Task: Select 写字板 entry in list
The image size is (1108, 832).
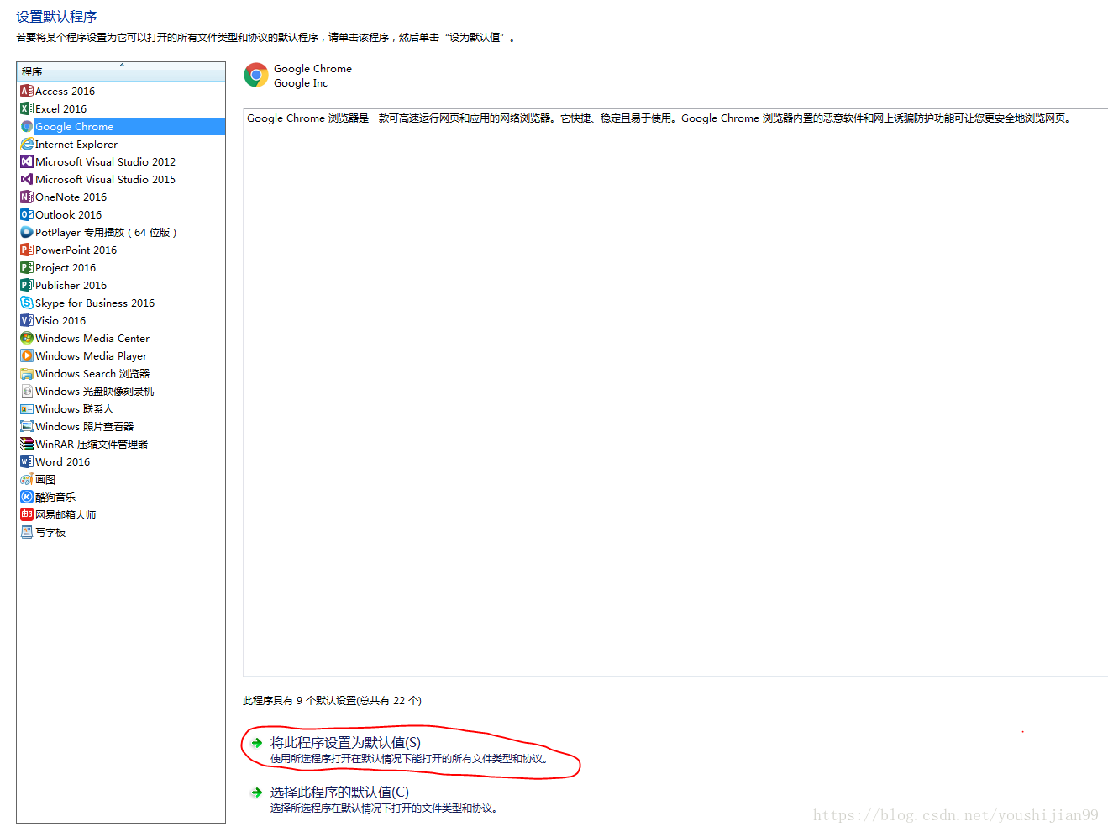Action: (x=50, y=532)
